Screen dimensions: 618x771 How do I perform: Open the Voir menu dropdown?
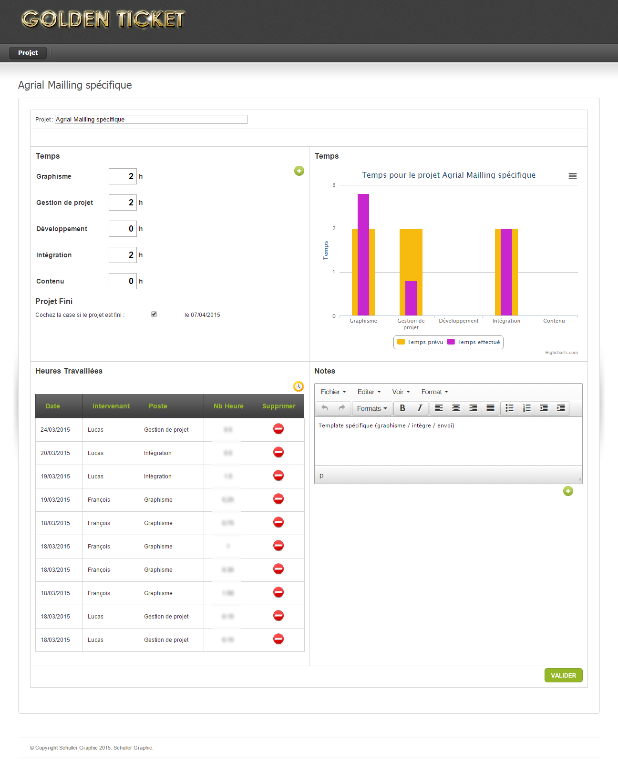pos(401,392)
